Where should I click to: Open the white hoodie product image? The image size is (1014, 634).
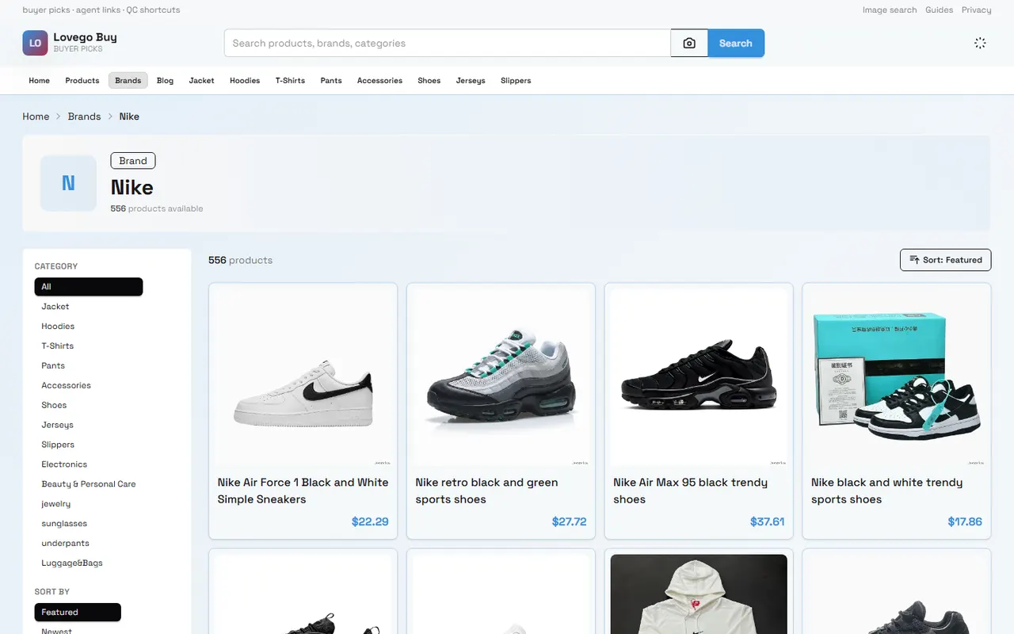tap(699, 594)
